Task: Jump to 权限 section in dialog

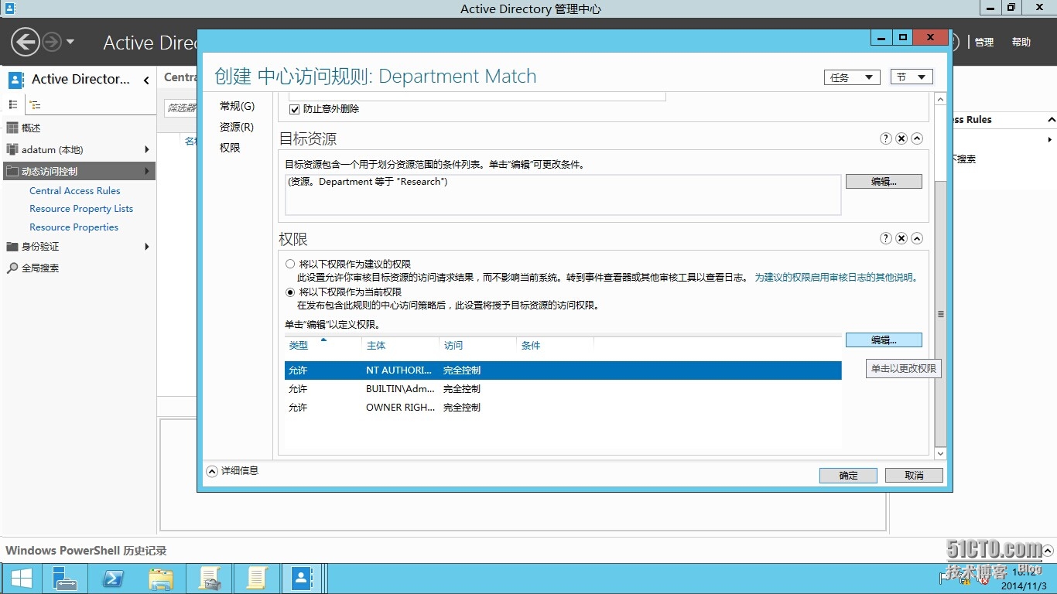Action: (x=230, y=148)
